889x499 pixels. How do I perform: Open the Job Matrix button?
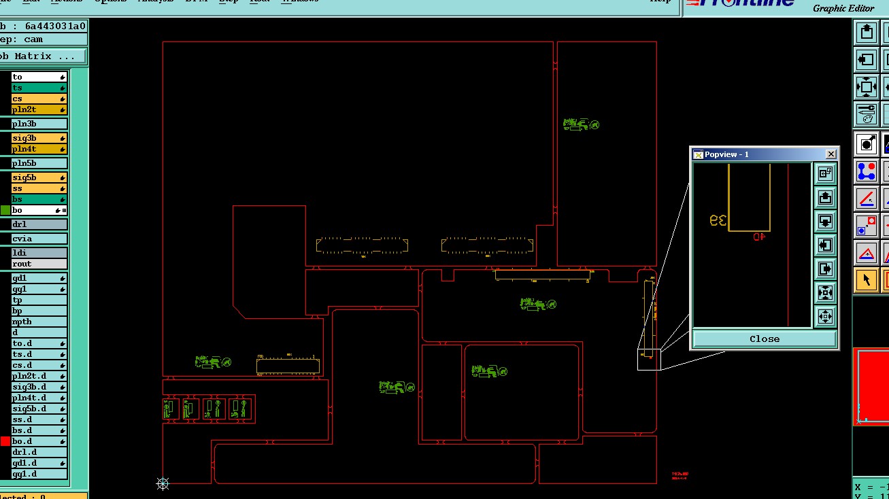coord(42,56)
